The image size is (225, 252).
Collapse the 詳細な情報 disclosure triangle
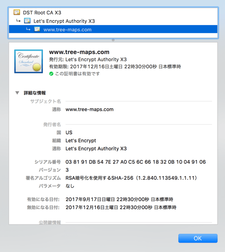[17, 93]
